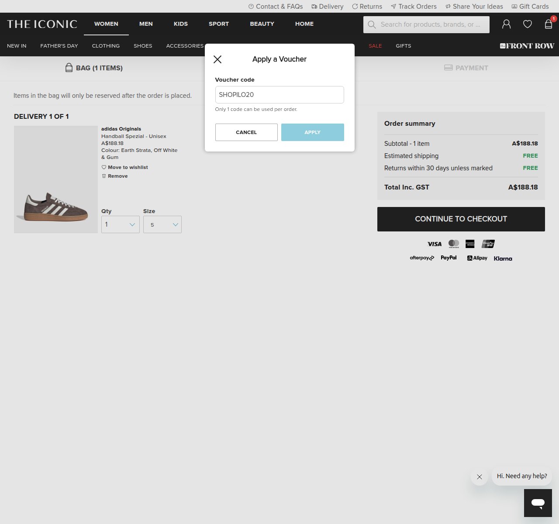This screenshot has height=524, width=559.
Task: Apply the voucher code
Action: [313, 132]
